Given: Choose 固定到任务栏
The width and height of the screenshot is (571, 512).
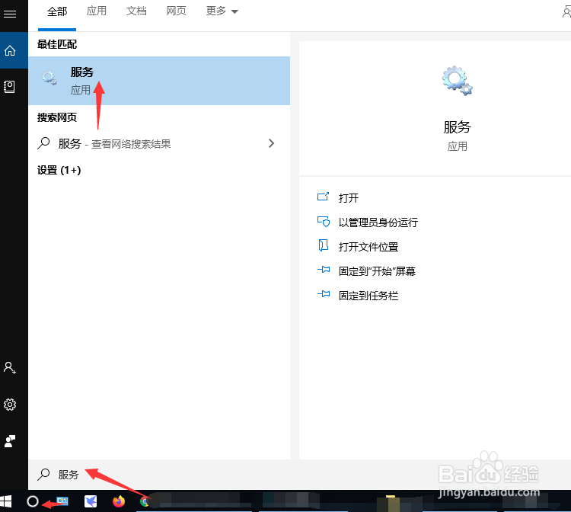Looking at the screenshot, I should click(368, 296).
